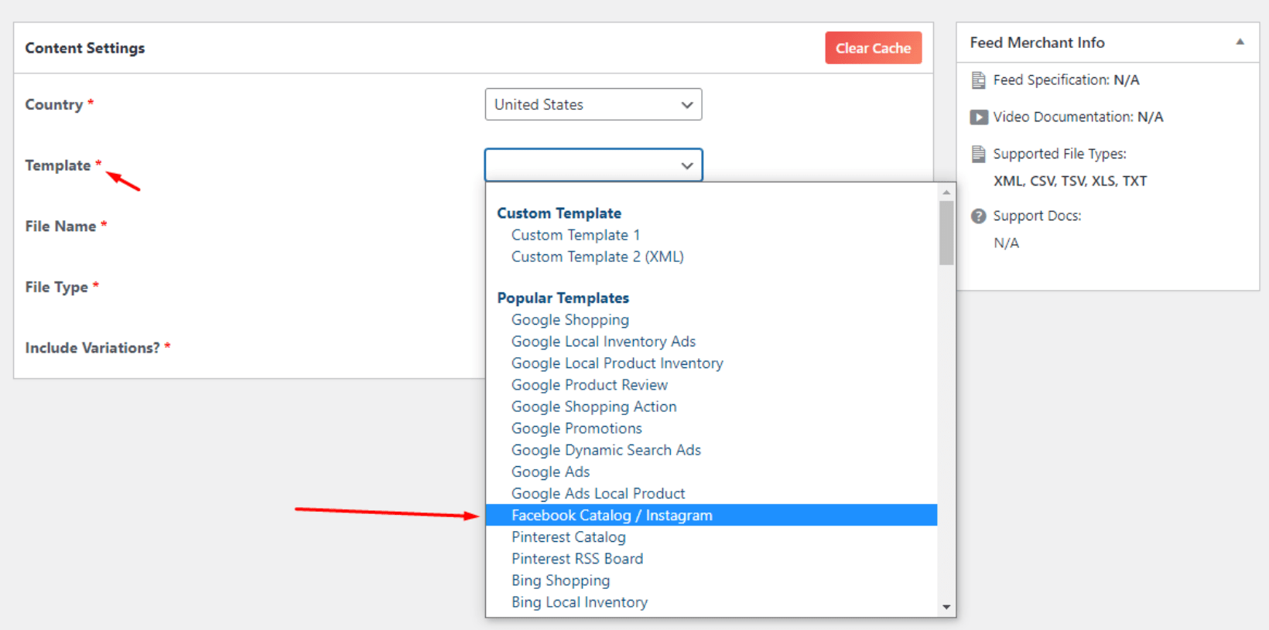Click the Support Docs question mark icon
Screen dimensions: 1269x630
tap(979, 216)
